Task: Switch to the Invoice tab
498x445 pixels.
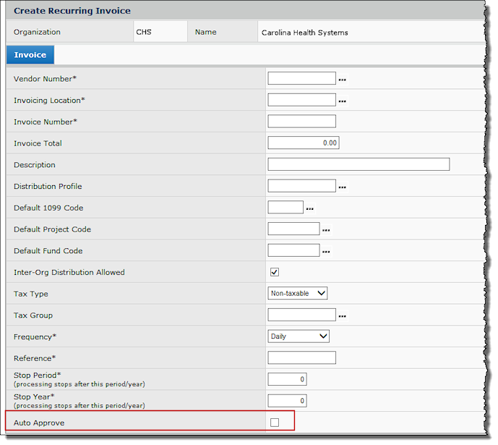Action: coord(30,55)
